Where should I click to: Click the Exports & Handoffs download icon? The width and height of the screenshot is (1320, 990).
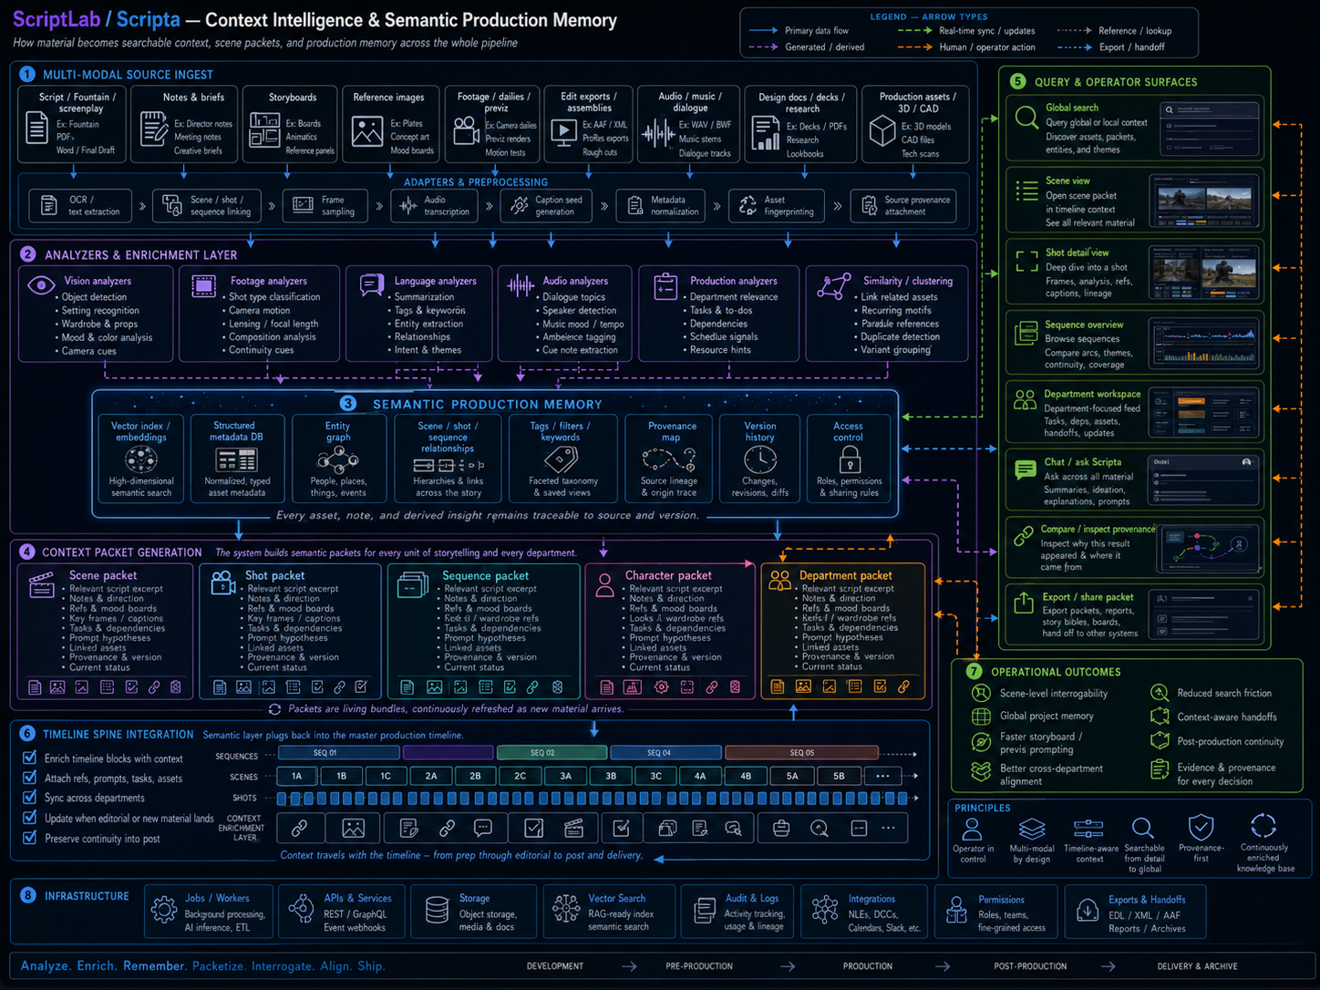pyautogui.click(x=1087, y=910)
